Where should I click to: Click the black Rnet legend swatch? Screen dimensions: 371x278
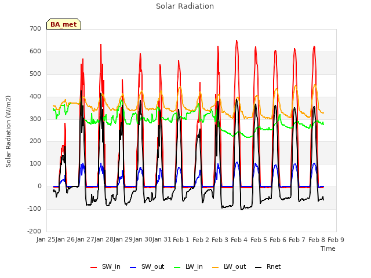(x=259, y=268)
